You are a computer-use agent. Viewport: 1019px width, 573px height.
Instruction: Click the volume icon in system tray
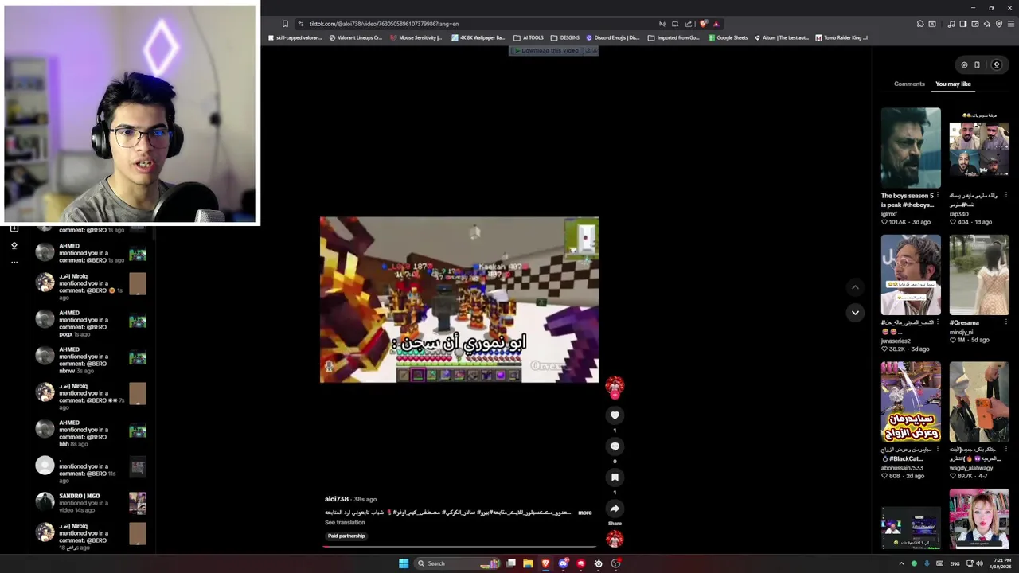(979, 563)
